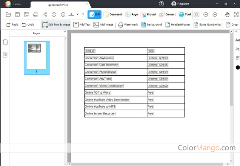Select 'Online Screen Recorder' text
This screenshot has width=240, height=166.
click(x=100, y=114)
